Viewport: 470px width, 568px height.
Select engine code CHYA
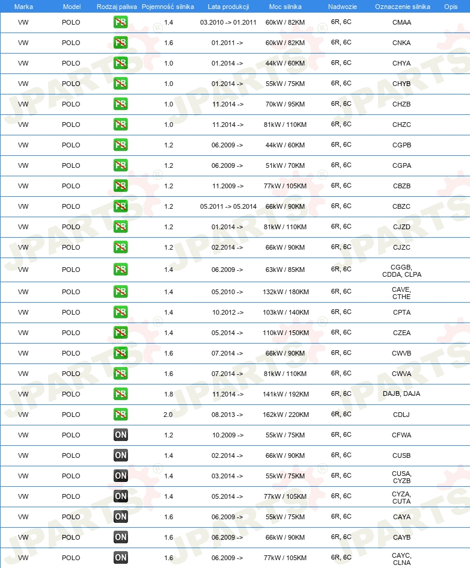(401, 63)
